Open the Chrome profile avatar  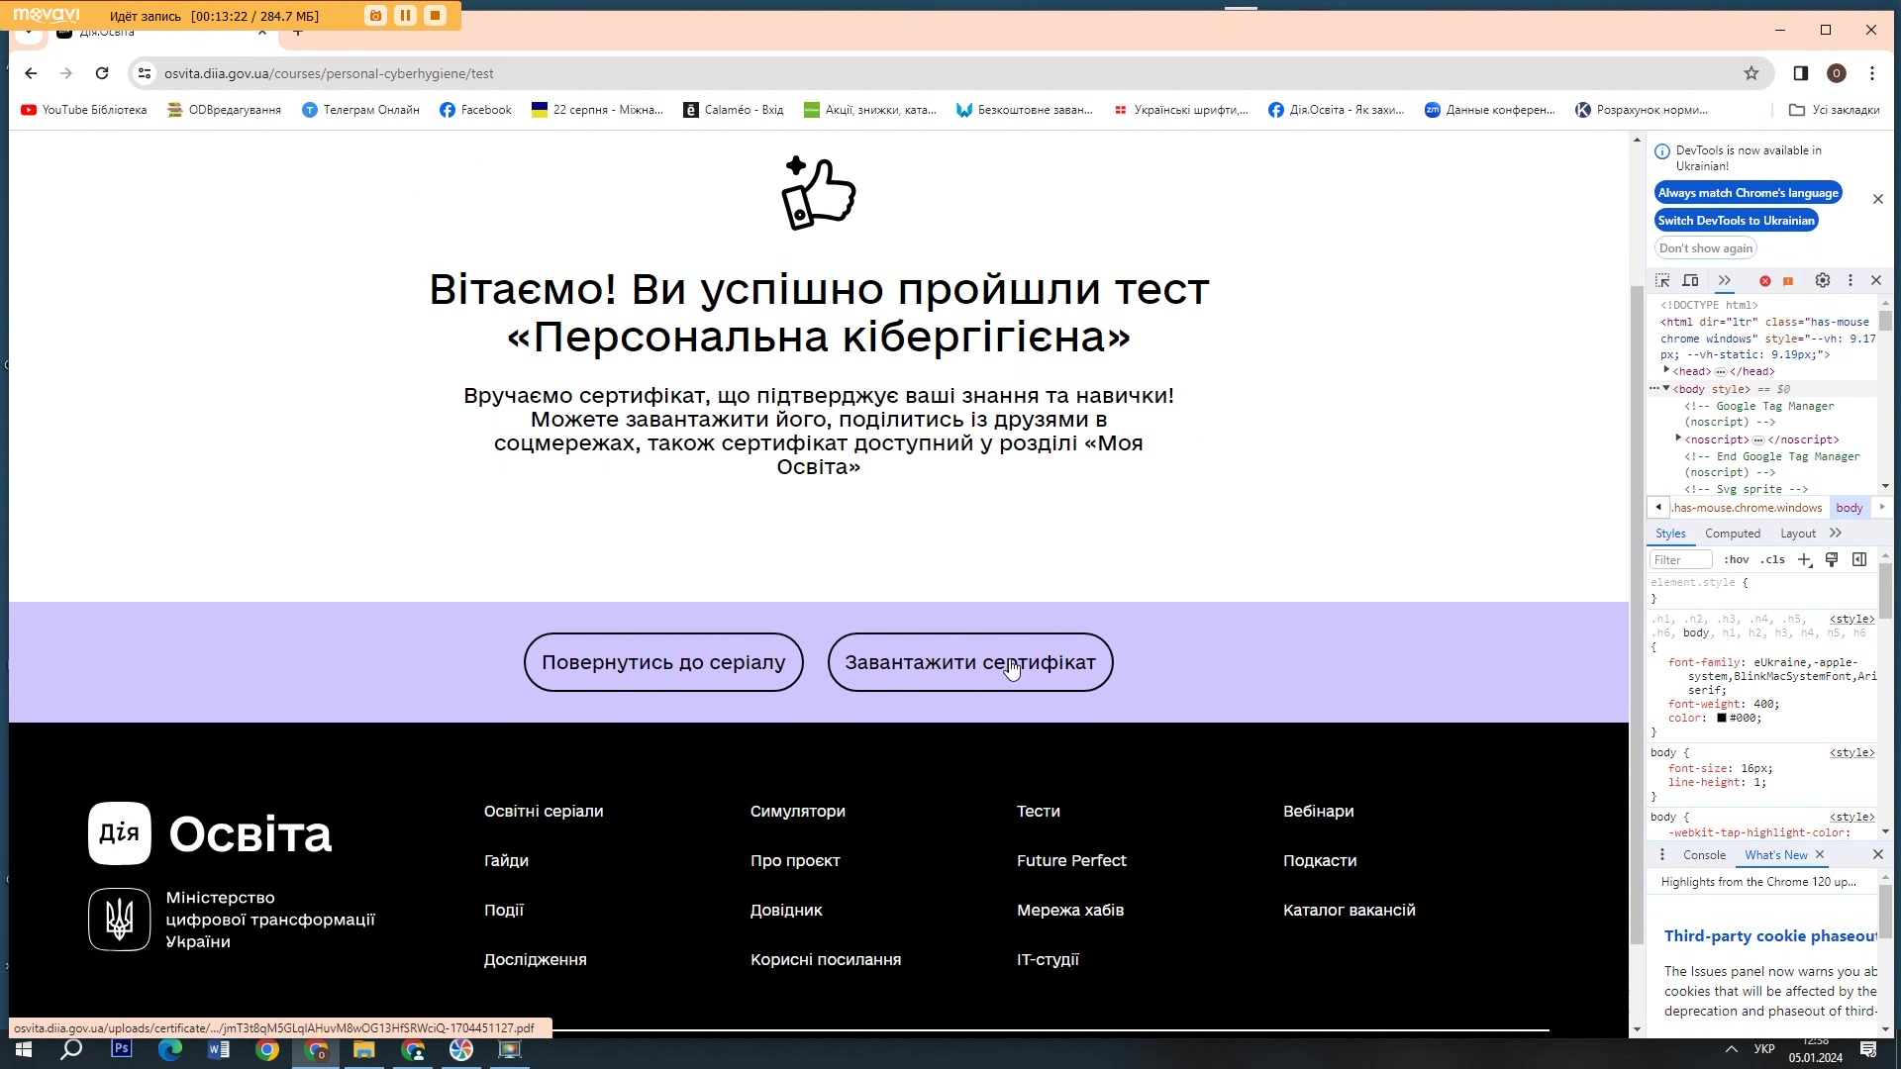(1837, 73)
